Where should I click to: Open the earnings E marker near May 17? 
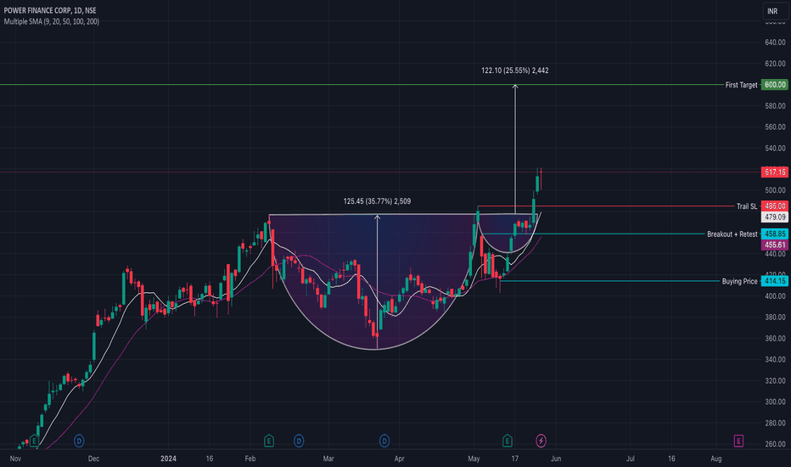click(507, 441)
